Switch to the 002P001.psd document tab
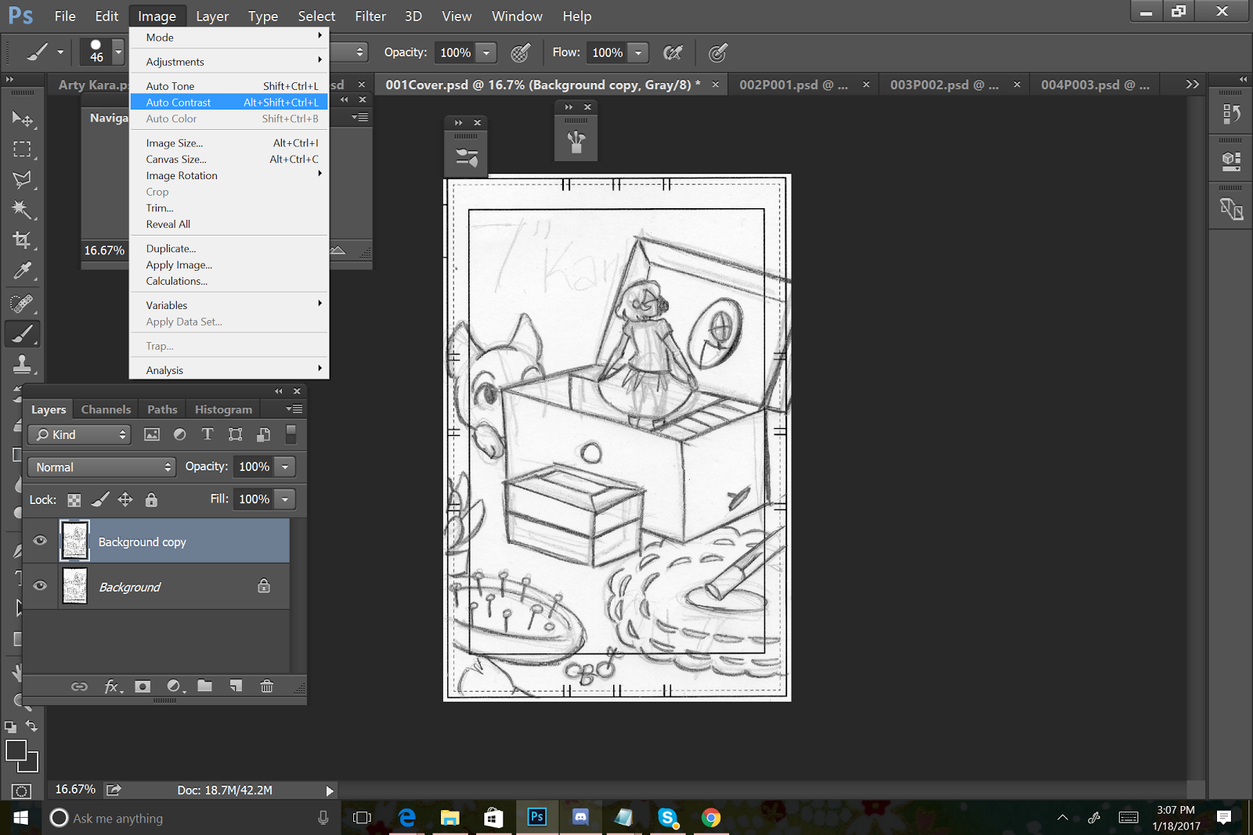The width and height of the screenshot is (1253, 835). (793, 85)
